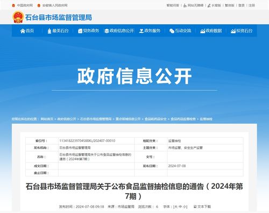Screen dimensions: 269x213
Task: Click the red icon before 中国政府网
Action: 13,5
